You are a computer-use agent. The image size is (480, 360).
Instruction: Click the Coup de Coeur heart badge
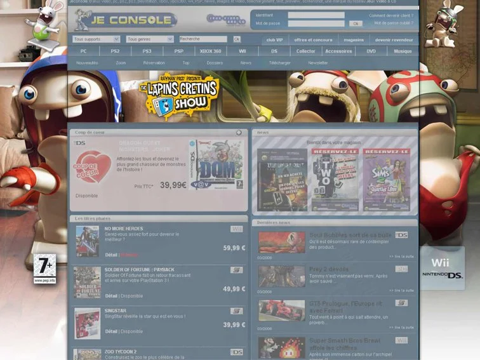click(x=92, y=166)
